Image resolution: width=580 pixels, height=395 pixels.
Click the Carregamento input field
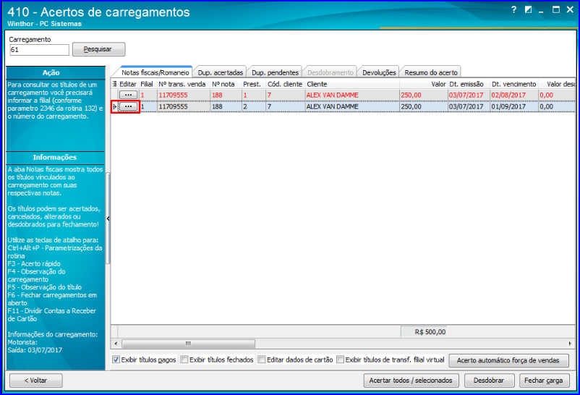click(40, 50)
